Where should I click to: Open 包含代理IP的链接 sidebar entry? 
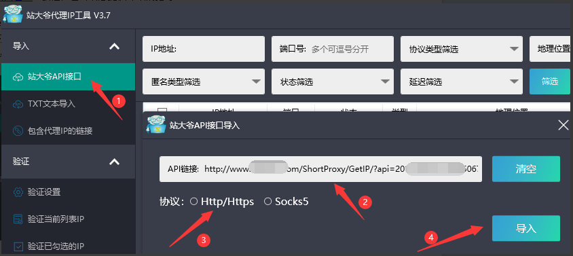[68, 130]
